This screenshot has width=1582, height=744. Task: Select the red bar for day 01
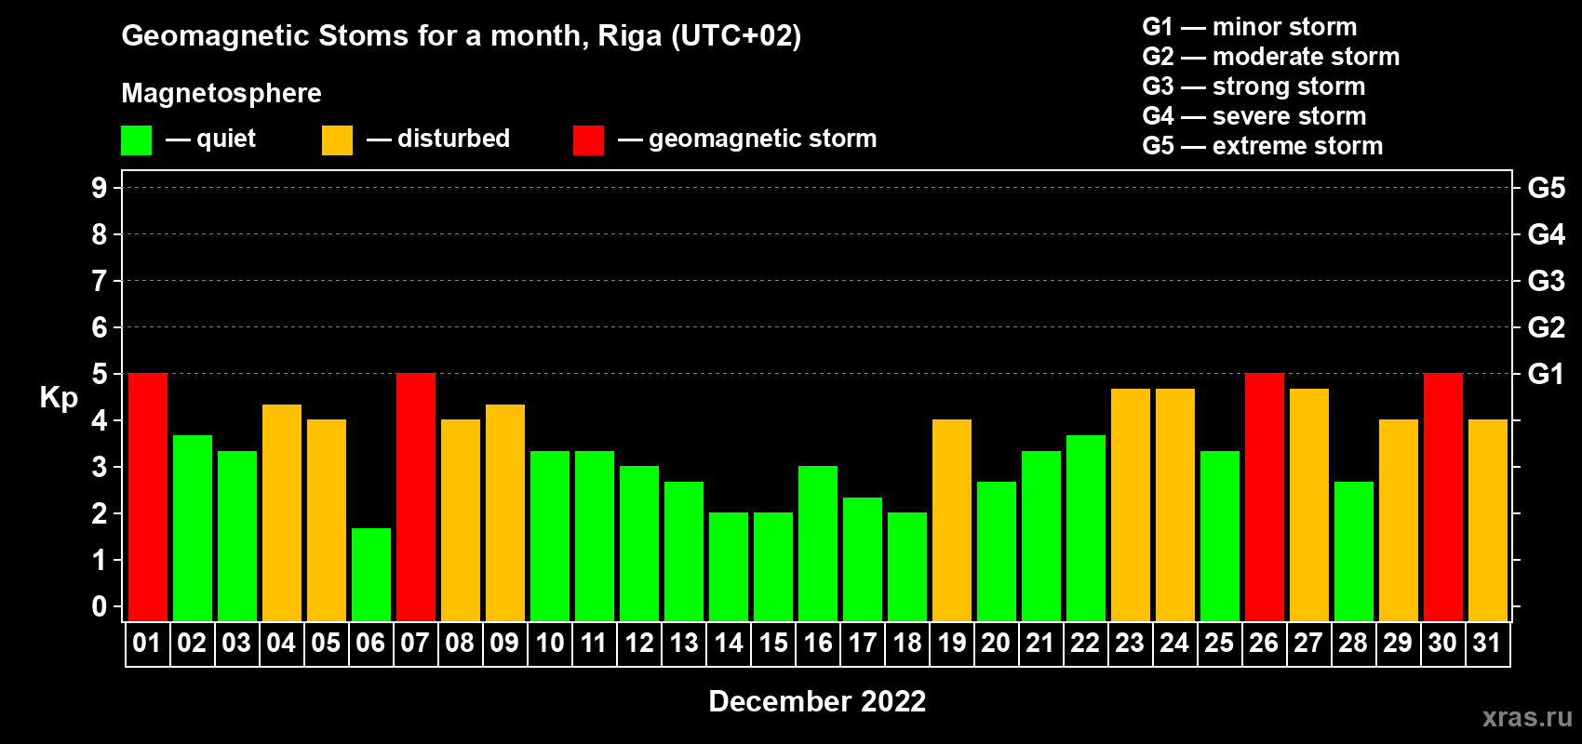pos(148,498)
